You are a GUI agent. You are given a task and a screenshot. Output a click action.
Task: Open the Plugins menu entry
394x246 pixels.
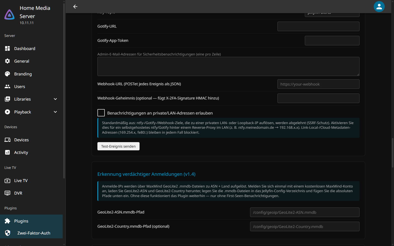click(31, 221)
